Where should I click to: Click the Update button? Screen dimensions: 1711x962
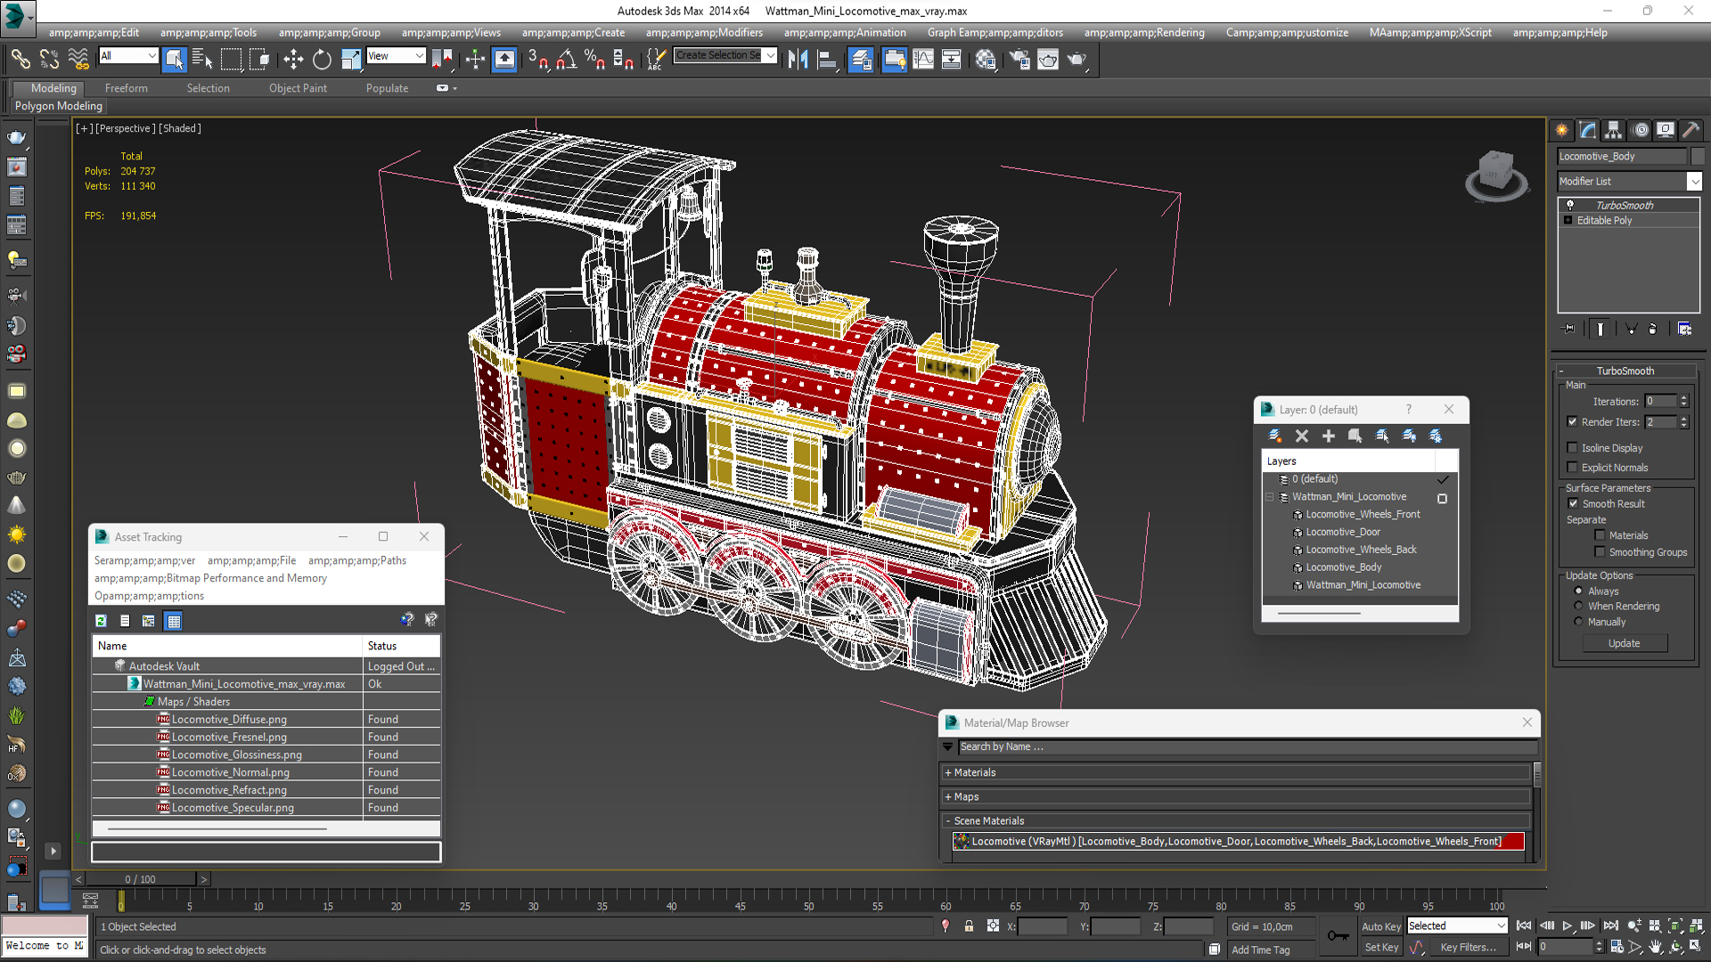[x=1624, y=643]
